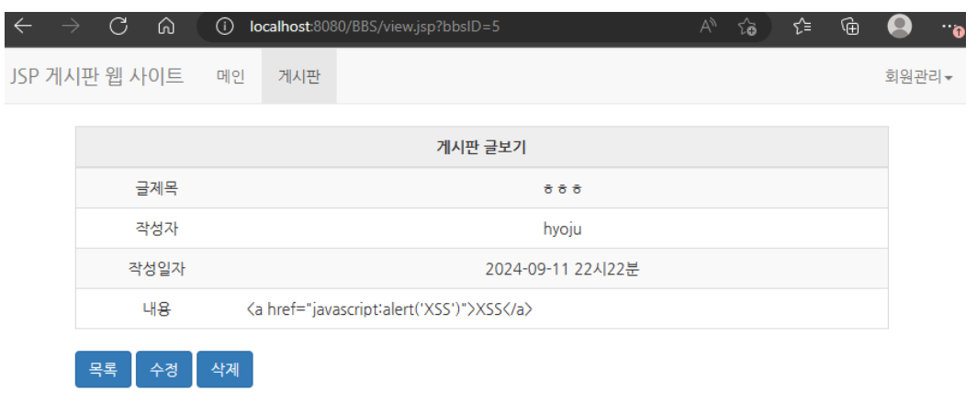Open the browser profile avatar

(899, 27)
